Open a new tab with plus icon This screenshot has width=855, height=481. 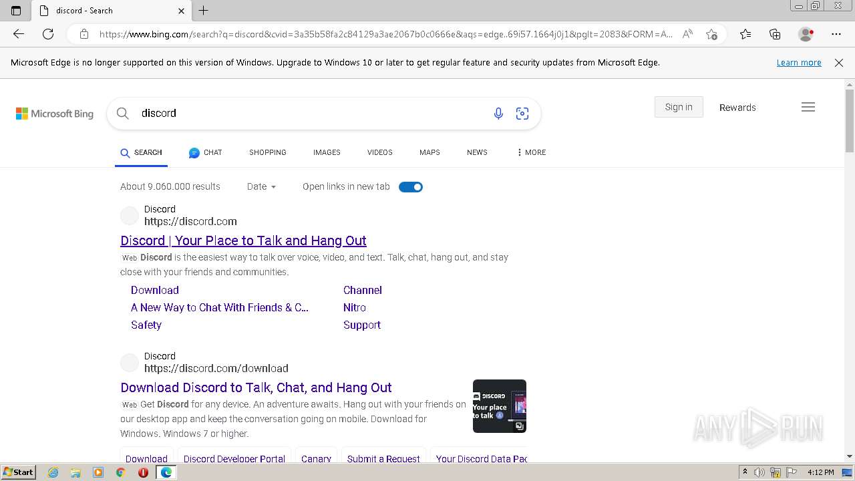pyautogui.click(x=204, y=11)
